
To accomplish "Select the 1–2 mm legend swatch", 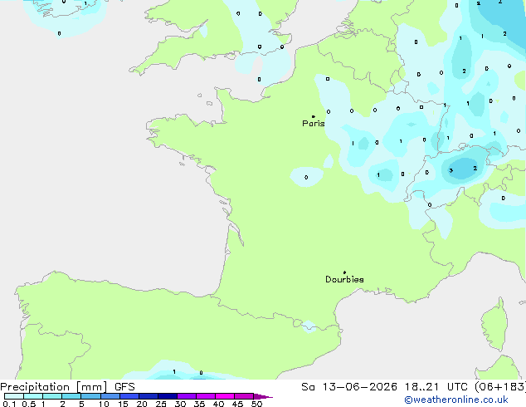I will 52,396.
